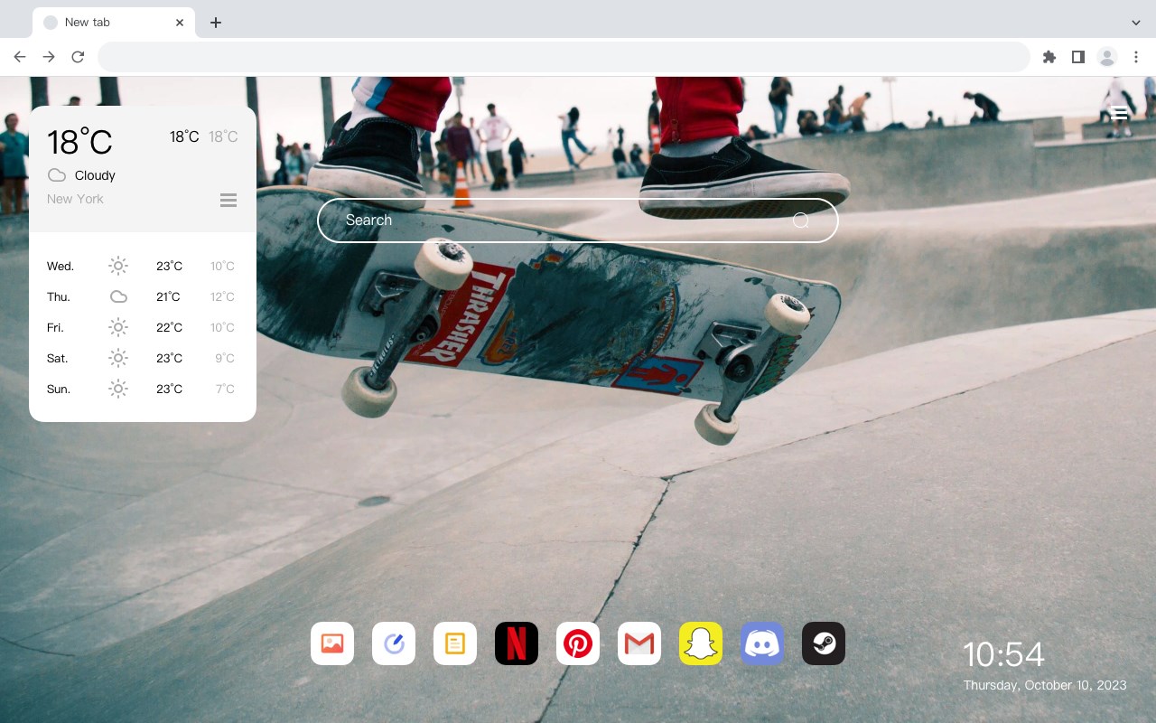Viewport: 1156px width, 723px height.
Task: Click the Thursday, October 10, 2023 date
Action: point(1045,685)
